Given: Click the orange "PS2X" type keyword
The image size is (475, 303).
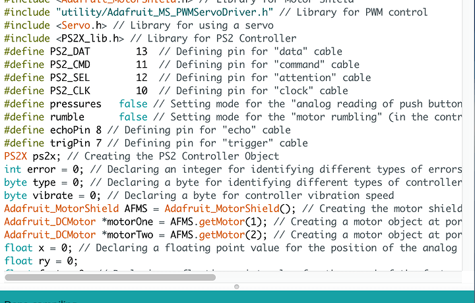Looking at the screenshot, I should (16, 156).
